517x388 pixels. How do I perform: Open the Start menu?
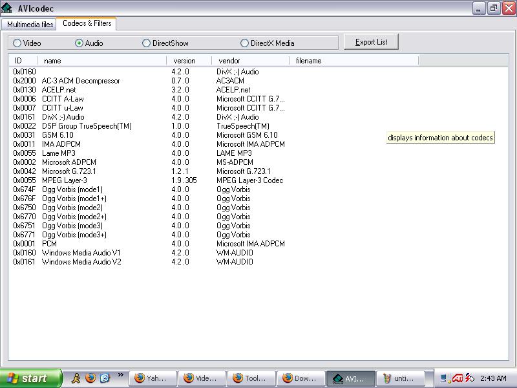(x=30, y=378)
